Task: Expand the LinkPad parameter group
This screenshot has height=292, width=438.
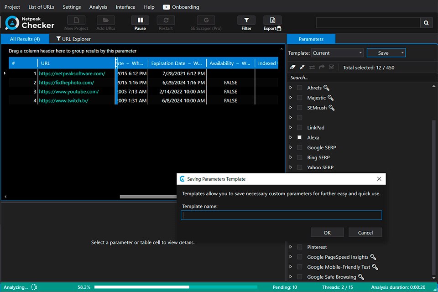Action: 291,127
